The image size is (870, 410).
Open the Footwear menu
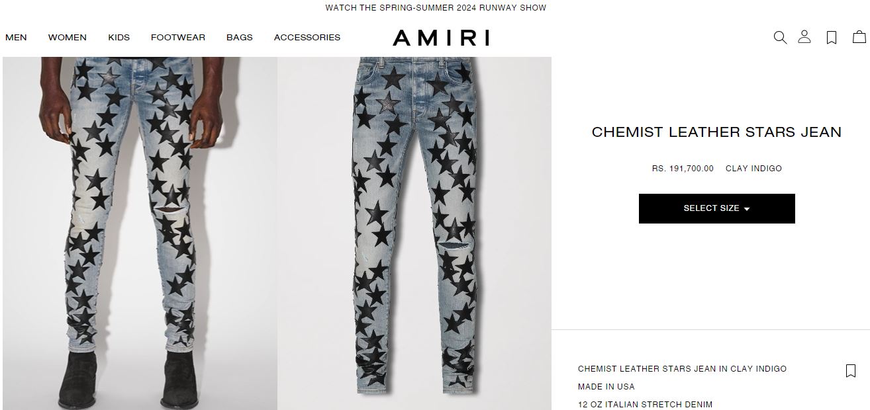(x=178, y=38)
